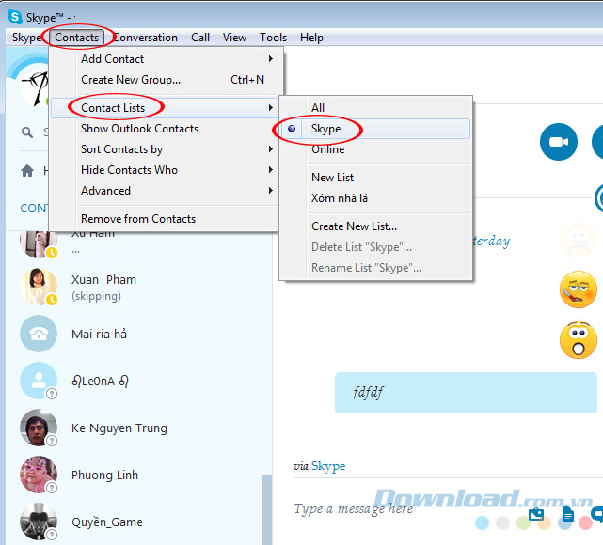Open Quyền_Game contact

(138, 522)
